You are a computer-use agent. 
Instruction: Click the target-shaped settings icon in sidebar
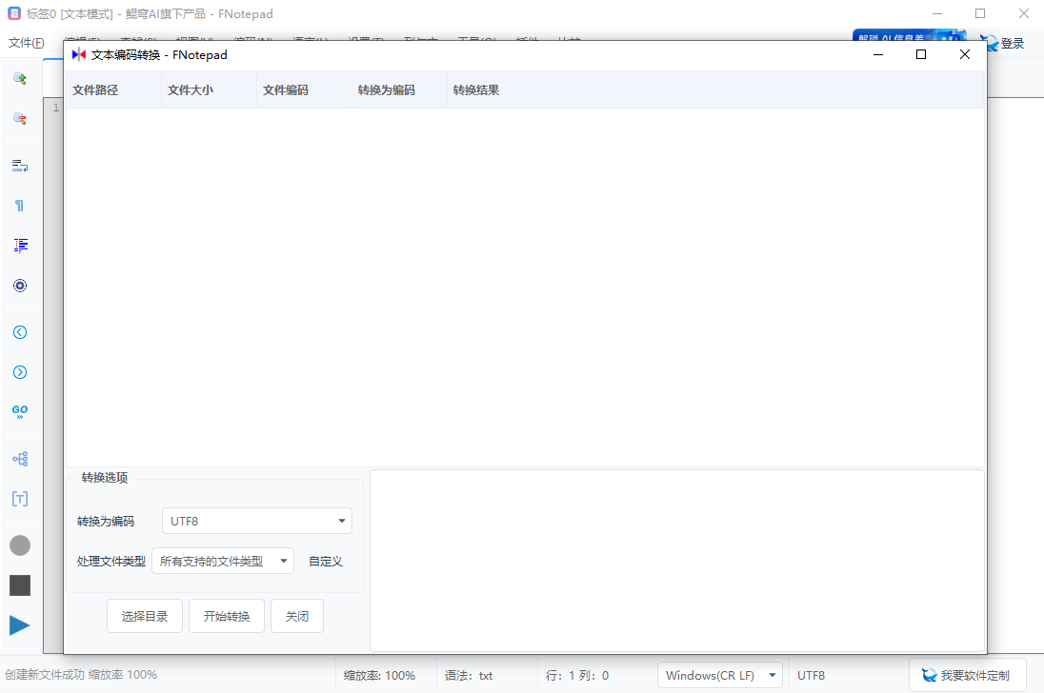click(x=20, y=285)
